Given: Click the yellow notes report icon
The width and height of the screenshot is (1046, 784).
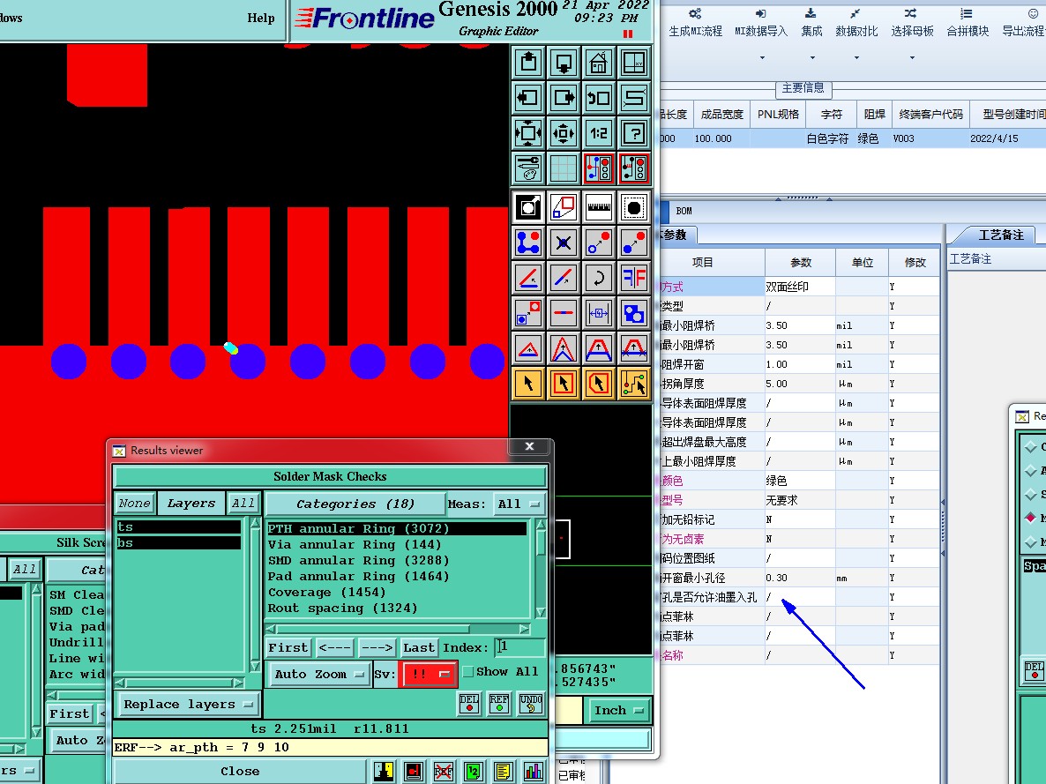Looking at the screenshot, I should click(x=503, y=772).
